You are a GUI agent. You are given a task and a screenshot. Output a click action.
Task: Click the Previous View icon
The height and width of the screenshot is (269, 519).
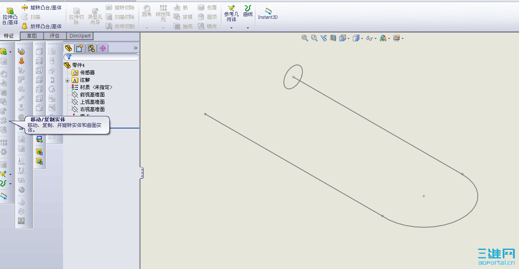coord(324,38)
